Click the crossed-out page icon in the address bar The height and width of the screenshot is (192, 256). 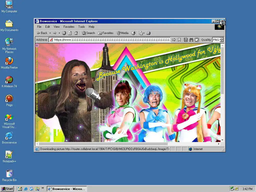tap(51, 40)
